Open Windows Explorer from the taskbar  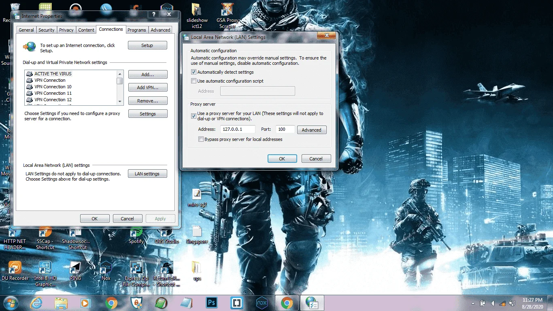61,303
